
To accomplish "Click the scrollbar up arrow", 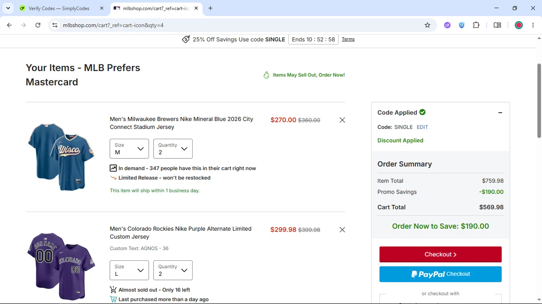I will coord(539,38).
